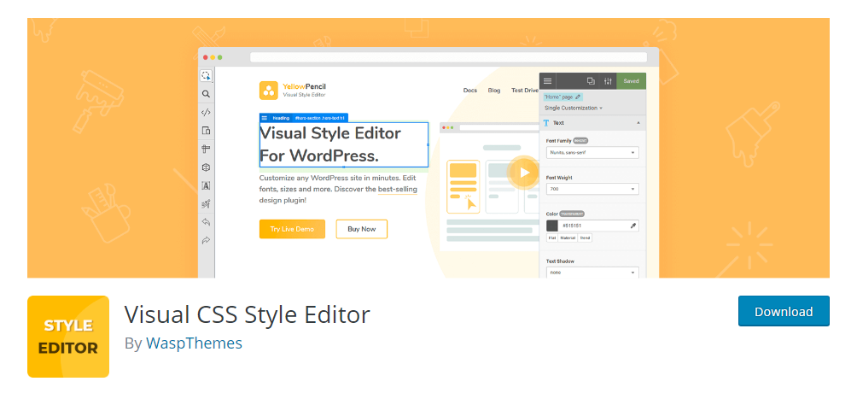Screen dimensions: 857x399
Task: Open the Docs menu item
Action: click(x=470, y=91)
